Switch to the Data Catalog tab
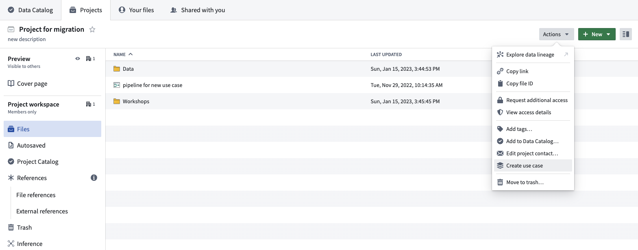 tap(30, 10)
